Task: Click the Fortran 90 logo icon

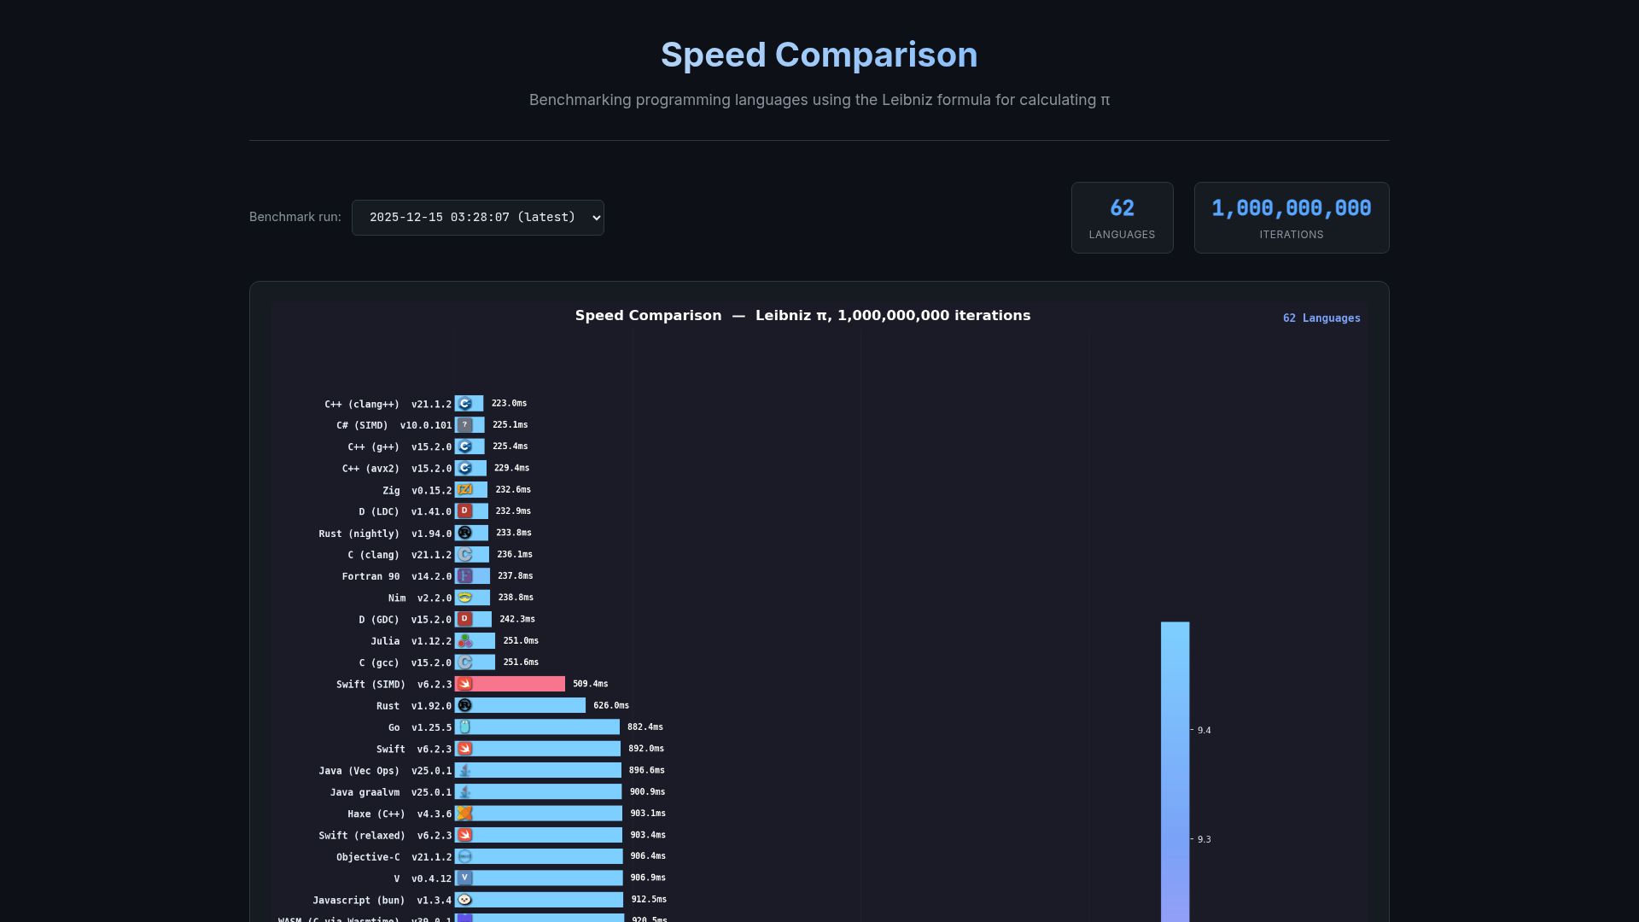Action: tap(464, 576)
